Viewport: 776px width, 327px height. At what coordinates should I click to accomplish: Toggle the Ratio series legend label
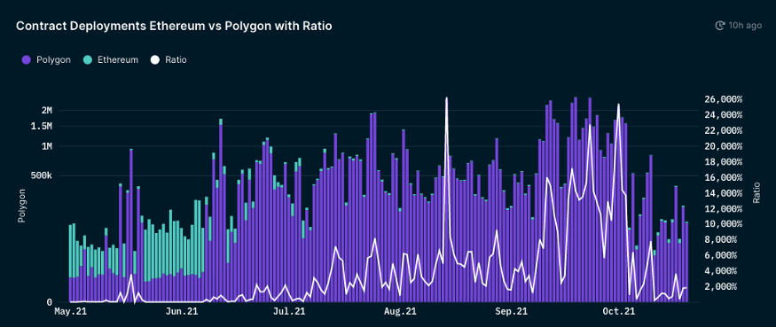tap(176, 60)
